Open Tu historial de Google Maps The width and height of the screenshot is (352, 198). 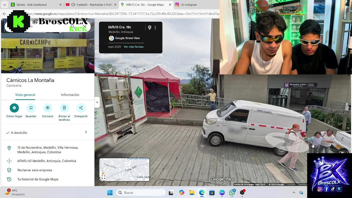[38, 179]
